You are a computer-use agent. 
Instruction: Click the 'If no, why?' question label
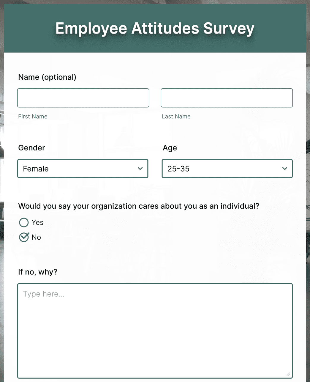[38, 272]
